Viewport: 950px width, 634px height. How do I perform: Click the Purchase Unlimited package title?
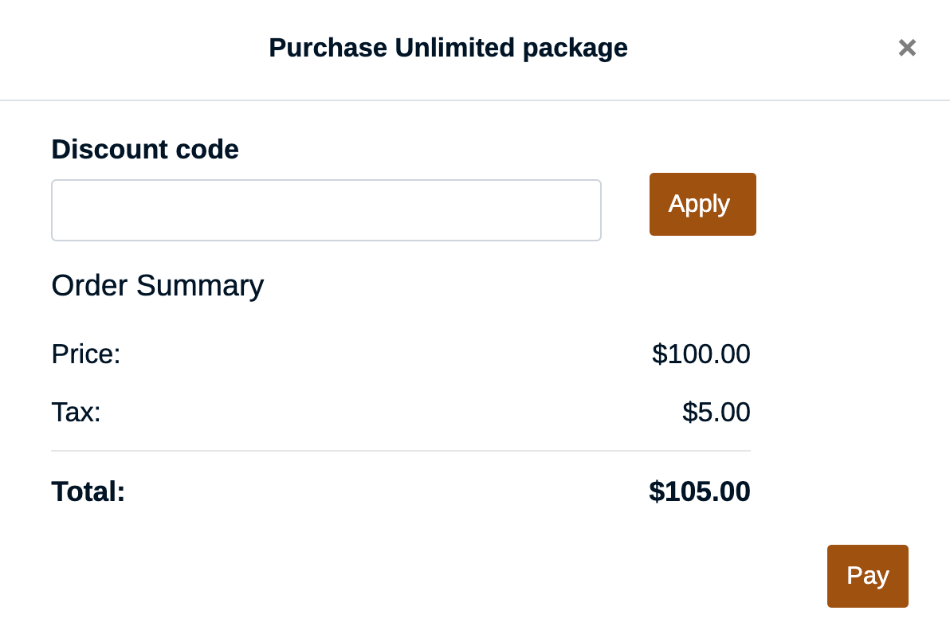click(448, 48)
